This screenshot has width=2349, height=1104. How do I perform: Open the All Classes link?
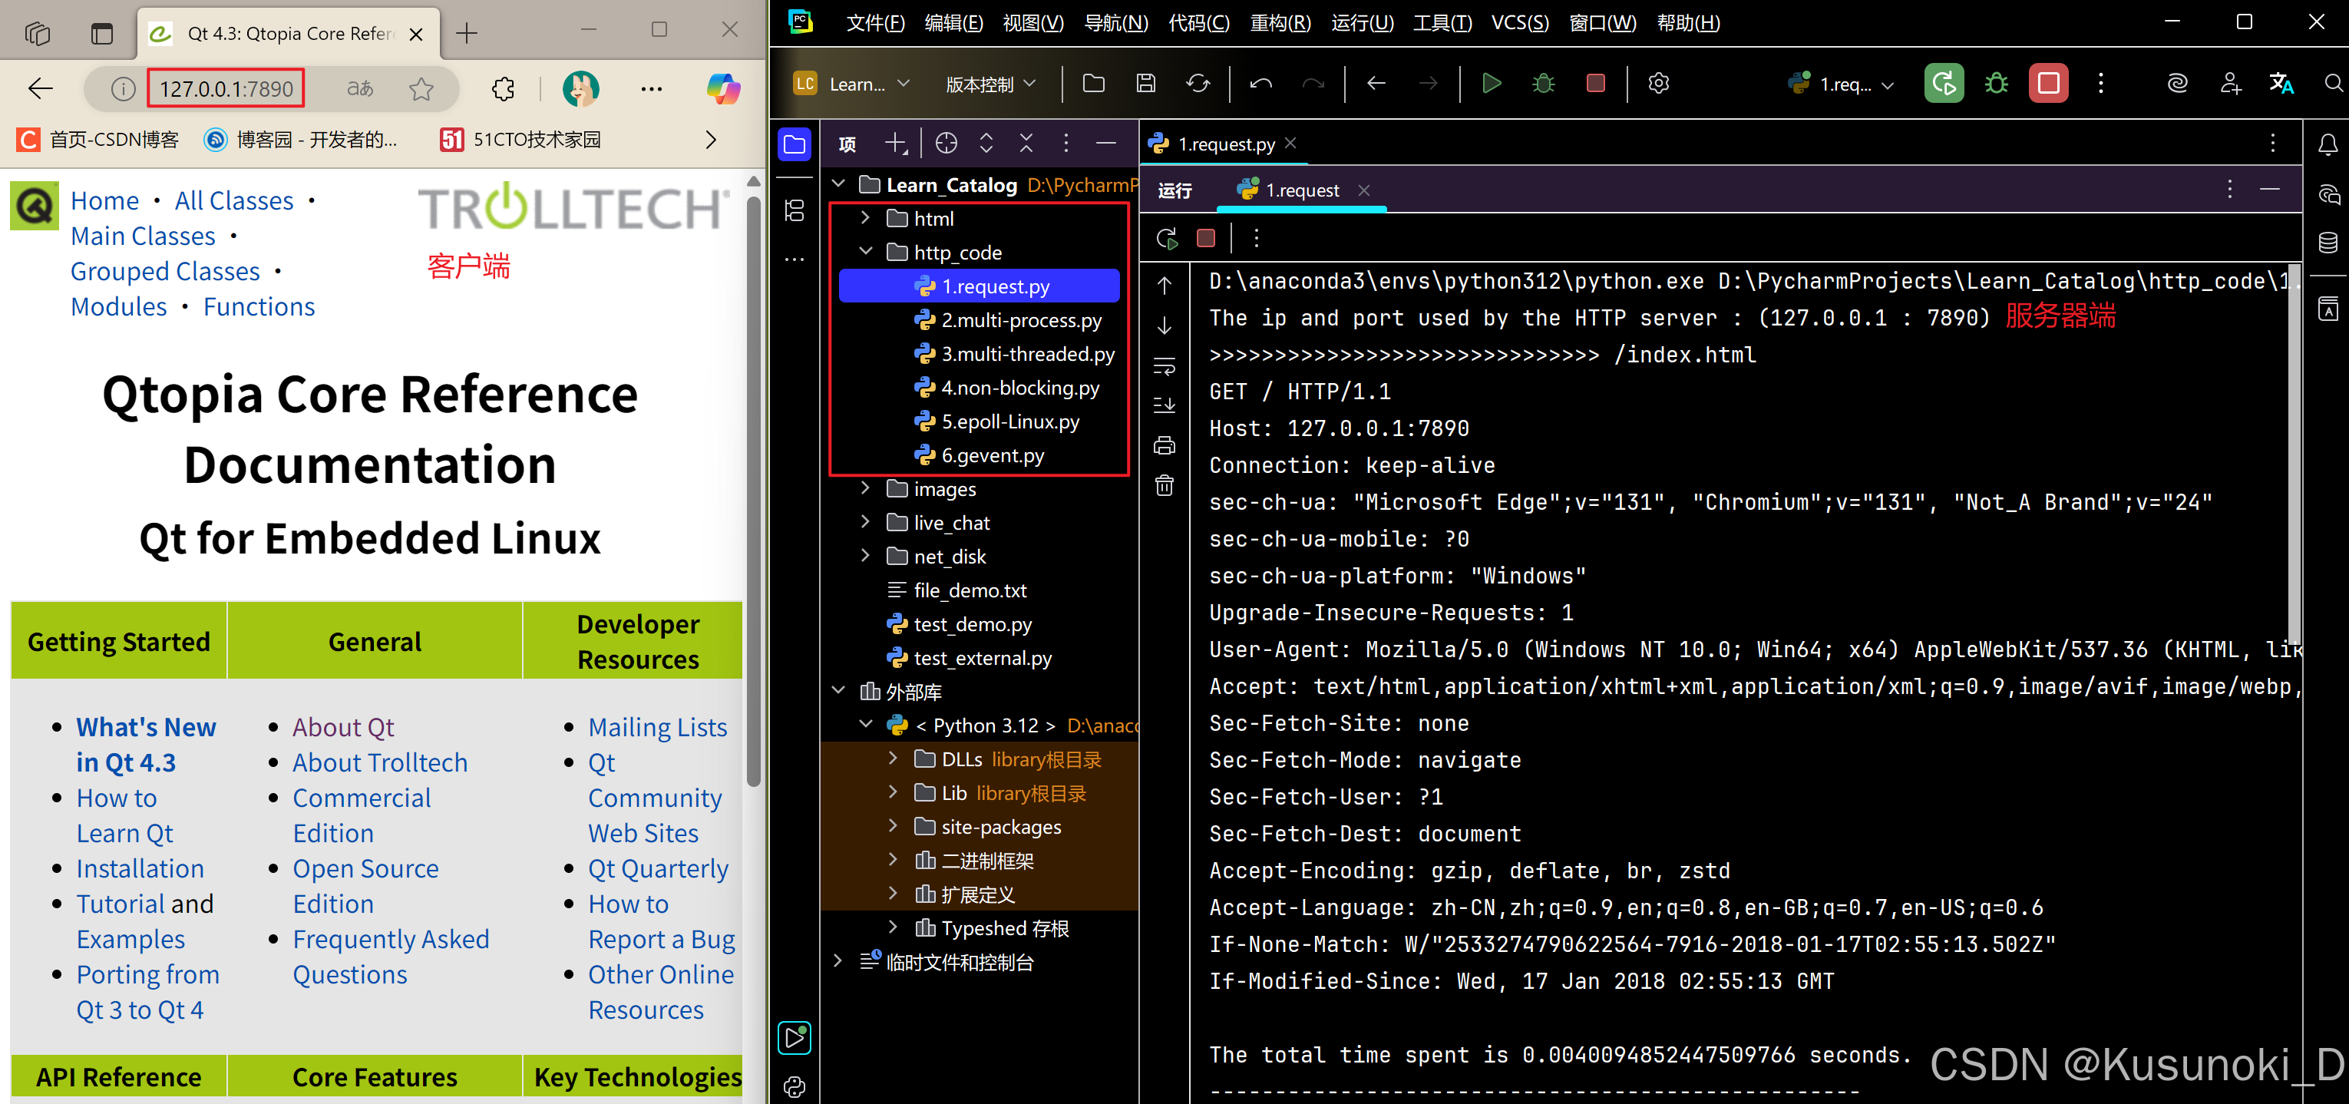point(233,200)
